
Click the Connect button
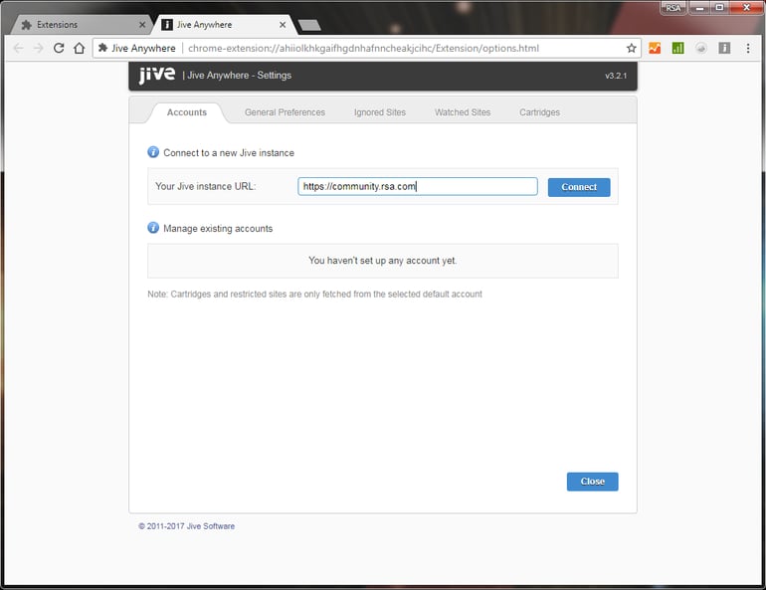tap(579, 187)
